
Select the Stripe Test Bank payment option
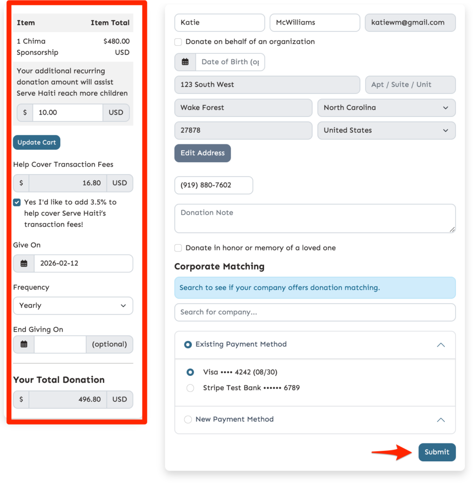click(190, 388)
